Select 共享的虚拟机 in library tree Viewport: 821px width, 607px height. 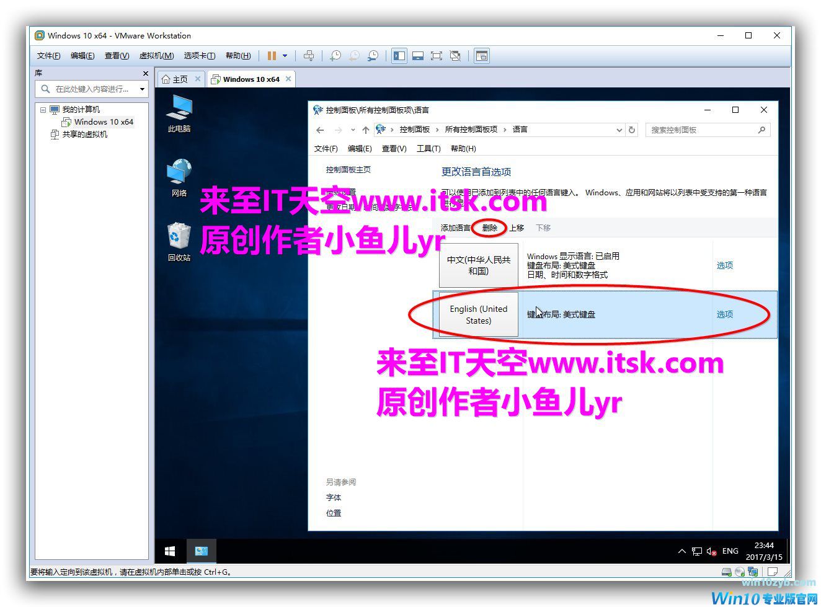point(84,135)
